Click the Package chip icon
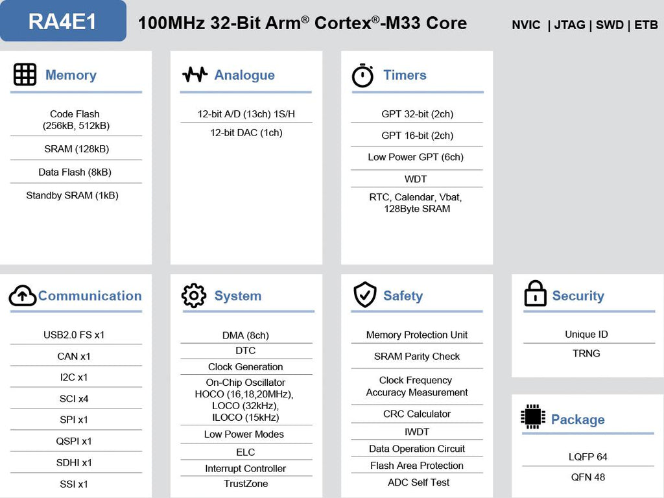This screenshot has height=498, width=664. 533,416
